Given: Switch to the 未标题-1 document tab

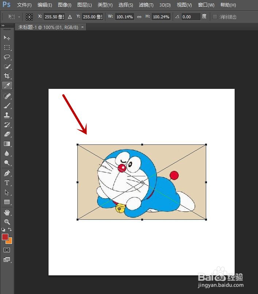Looking at the screenshot, I should (48, 27).
